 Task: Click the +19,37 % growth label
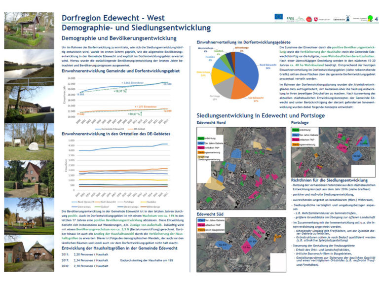(x=119, y=91)
